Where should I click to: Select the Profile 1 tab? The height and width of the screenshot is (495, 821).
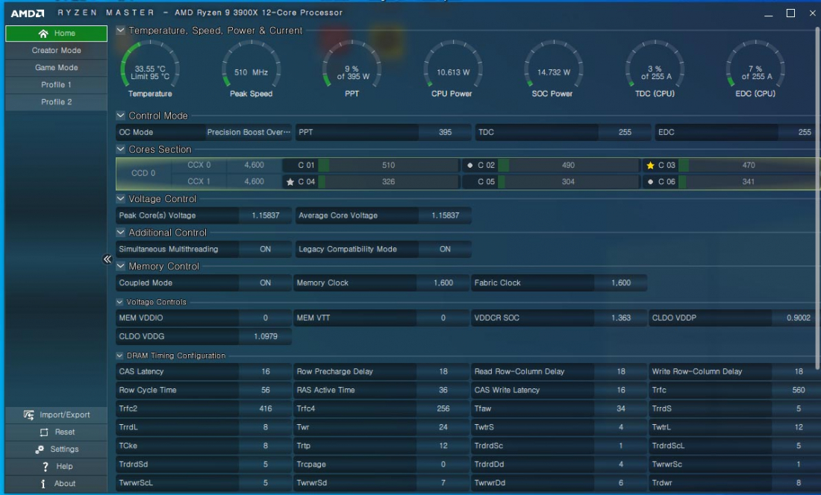coord(56,85)
